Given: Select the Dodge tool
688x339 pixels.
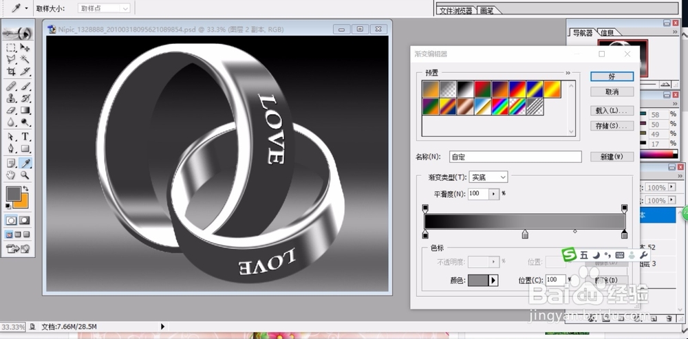Looking at the screenshot, I should pos(25,122).
